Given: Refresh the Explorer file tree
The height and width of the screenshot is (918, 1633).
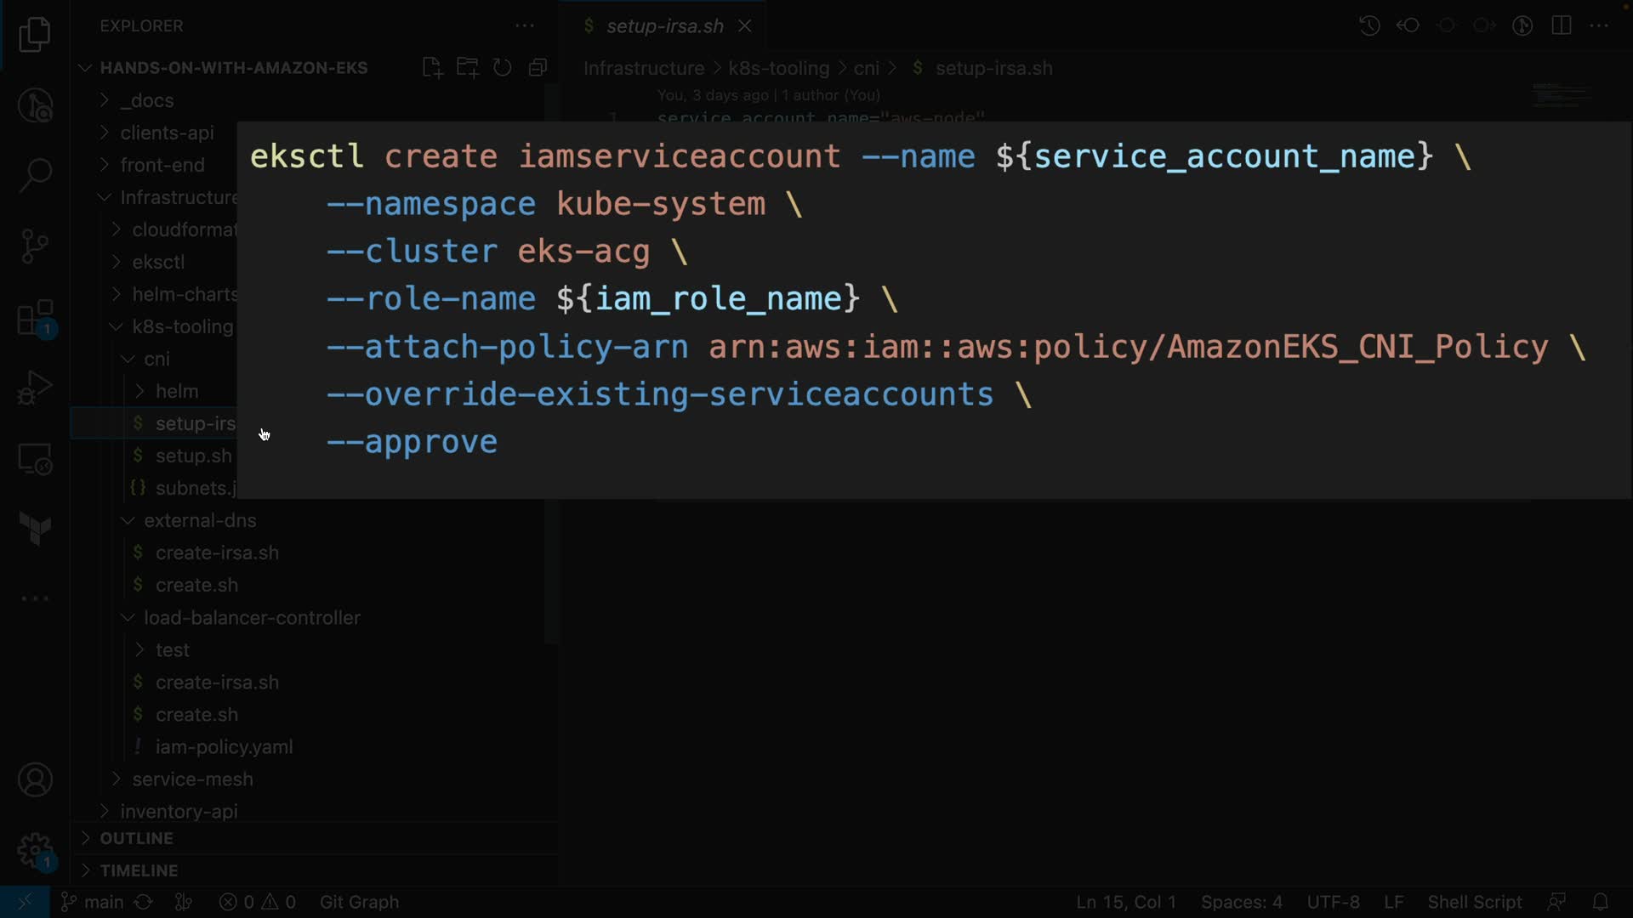Looking at the screenshot, I should click(503, 68).
